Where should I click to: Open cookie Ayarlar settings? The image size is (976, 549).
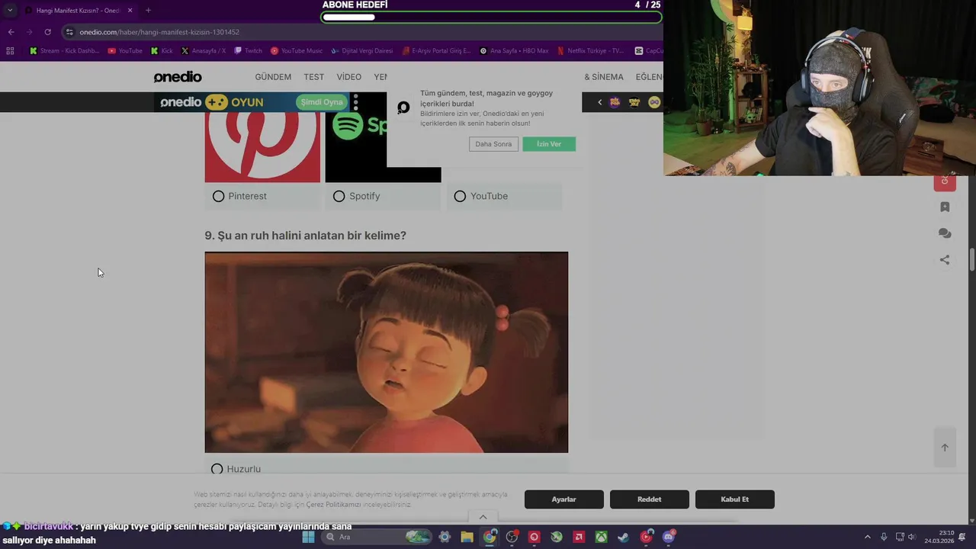[x=564, y=499]
